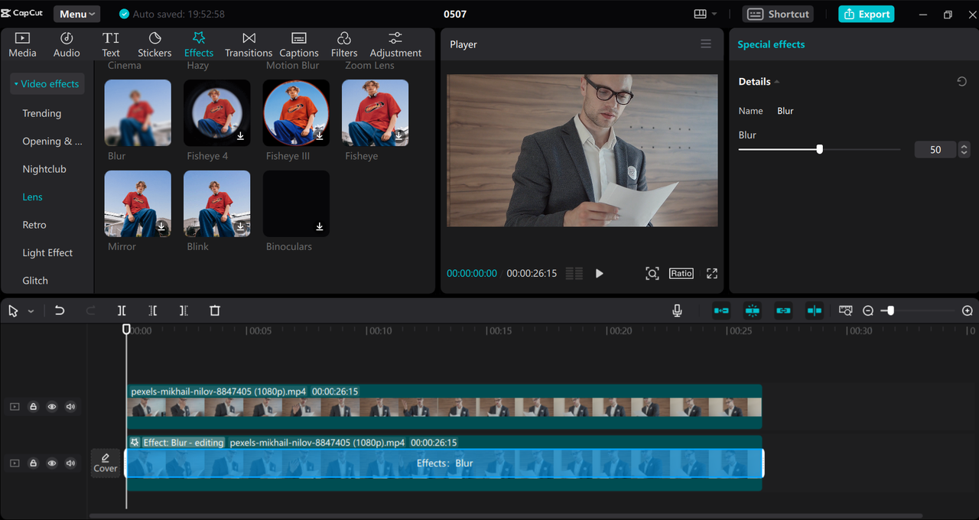Open the Adjustment tab
The height and width of the screenshot is (520, 979).
[395, 45]
